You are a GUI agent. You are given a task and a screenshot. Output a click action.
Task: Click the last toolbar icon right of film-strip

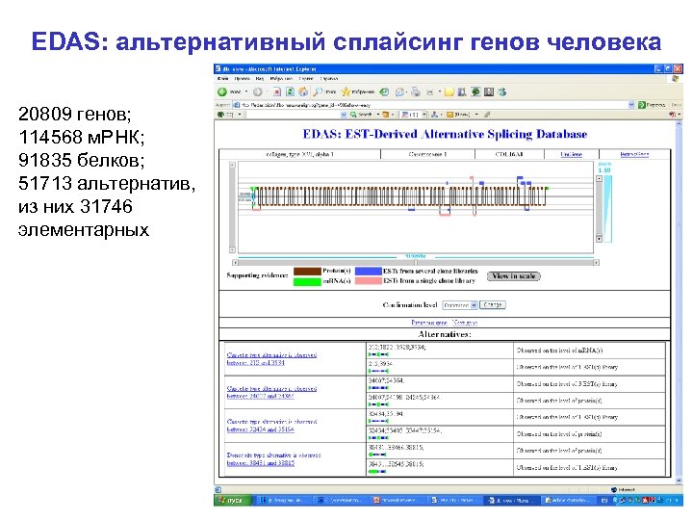pyautogui.click(x=502, y=92)
